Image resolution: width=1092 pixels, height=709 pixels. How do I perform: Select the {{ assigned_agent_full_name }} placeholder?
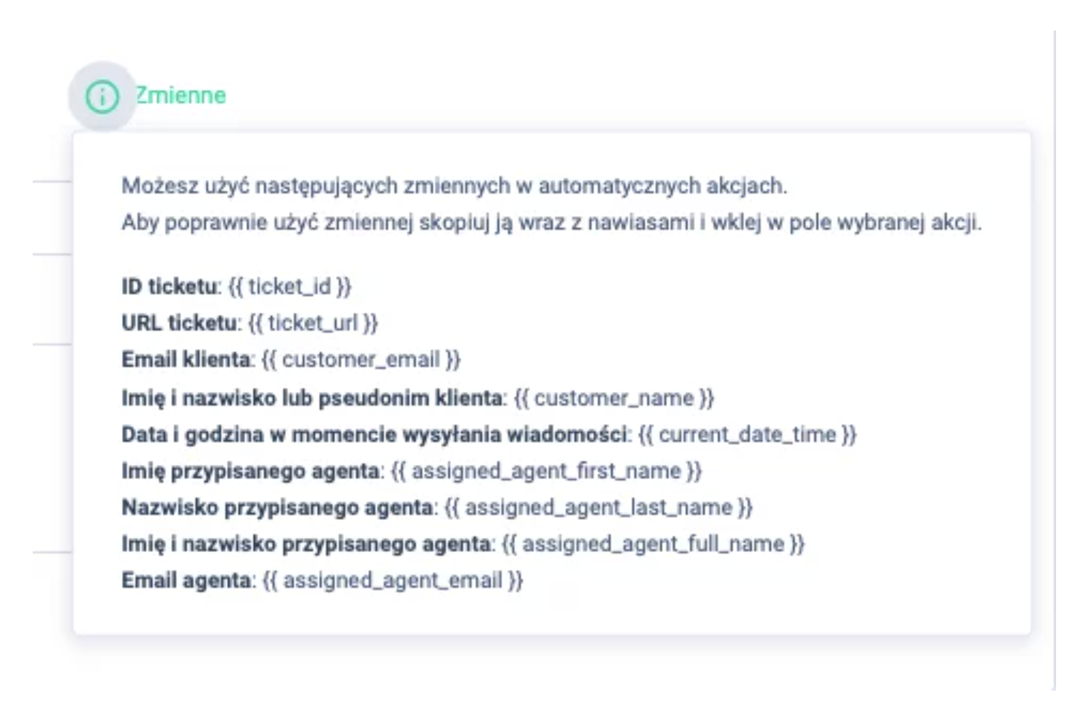[x=652, y=542]
